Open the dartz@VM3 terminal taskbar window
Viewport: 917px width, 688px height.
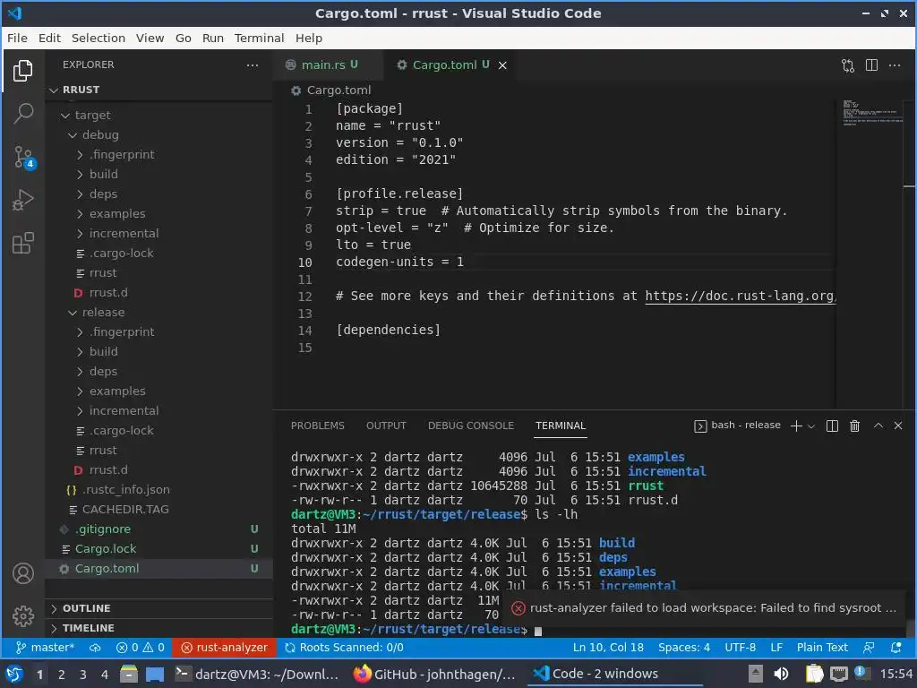(258, 675)
